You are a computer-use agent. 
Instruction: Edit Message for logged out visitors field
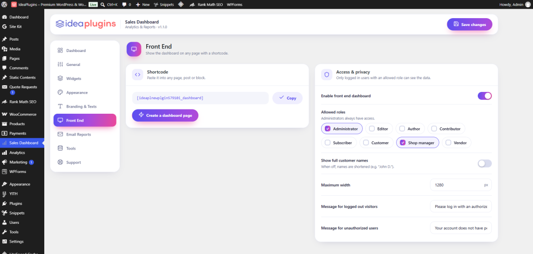pyautogui.click(x=461, y=207)
